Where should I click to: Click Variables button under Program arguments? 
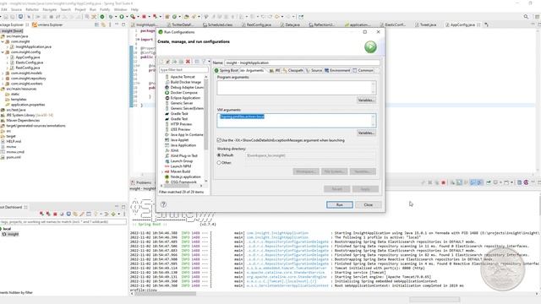point(366,100)
